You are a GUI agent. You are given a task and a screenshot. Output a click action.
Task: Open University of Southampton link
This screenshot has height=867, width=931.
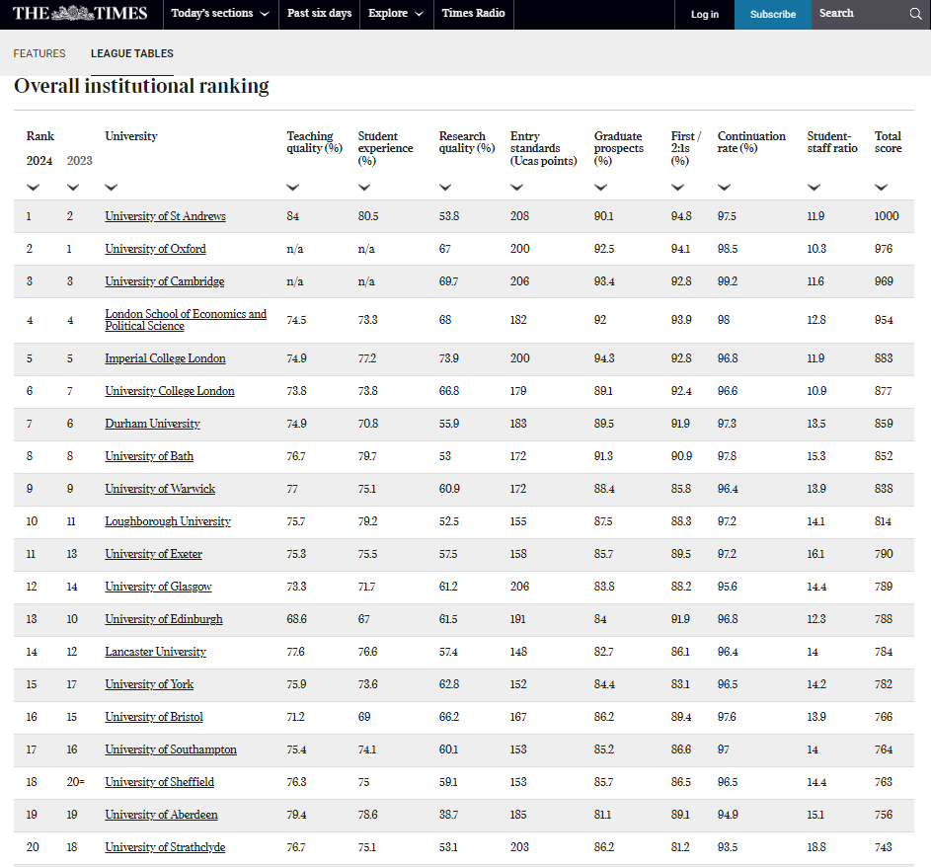coord(171,749)
